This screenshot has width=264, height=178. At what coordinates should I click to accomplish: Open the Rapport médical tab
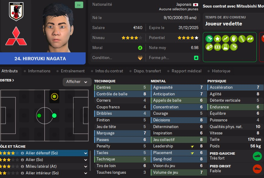(x=186, y=71)
